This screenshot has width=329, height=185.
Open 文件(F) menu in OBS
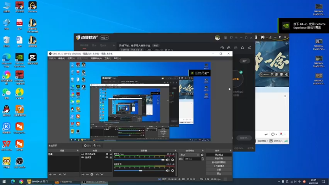(x=52, y=58)
